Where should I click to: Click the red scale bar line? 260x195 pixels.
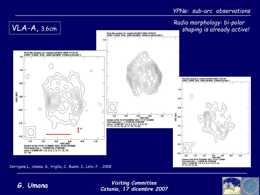(58, 134)
